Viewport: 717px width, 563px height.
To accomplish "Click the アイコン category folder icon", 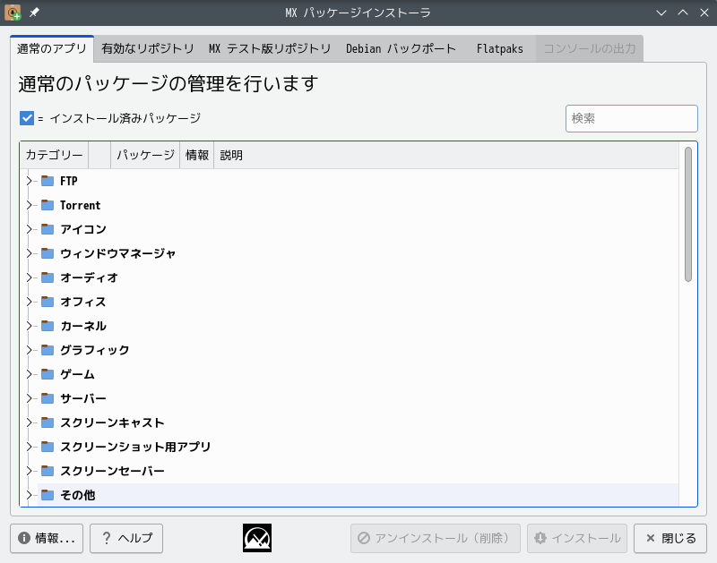I will (x=48, y=229).
